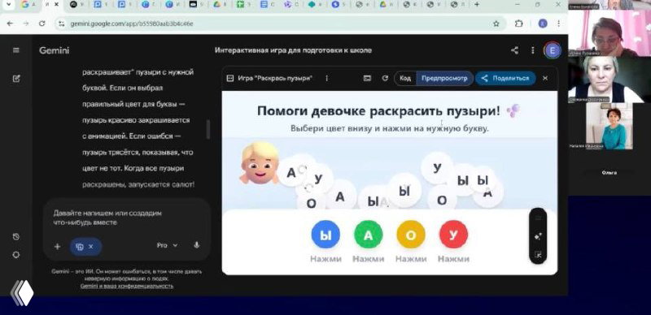Open the activity history icon in the sidebar
Viewport: 651px width, 315px height.
coord(16,237)
